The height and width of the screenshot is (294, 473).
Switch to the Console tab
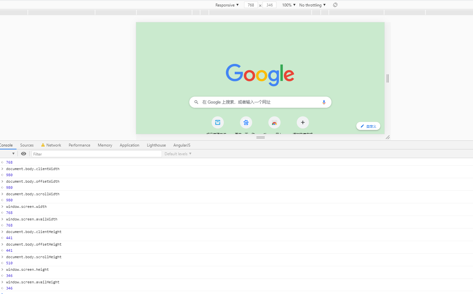6,145
